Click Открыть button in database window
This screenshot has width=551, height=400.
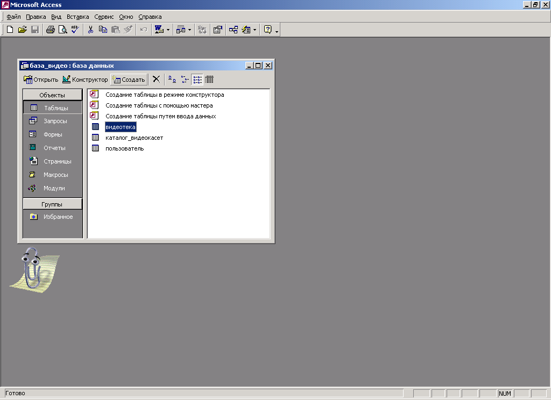click(x=41, y=80)
